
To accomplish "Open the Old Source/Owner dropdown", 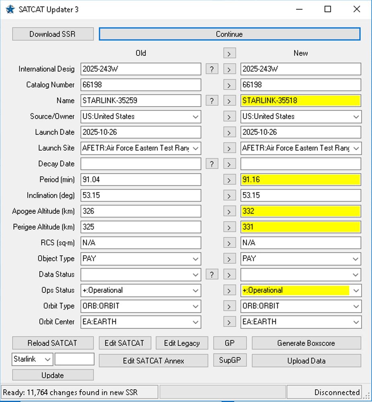I will (195, 117).
